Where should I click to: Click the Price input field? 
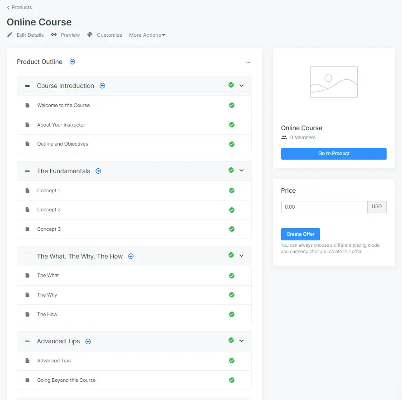click(x=324, y=207)
